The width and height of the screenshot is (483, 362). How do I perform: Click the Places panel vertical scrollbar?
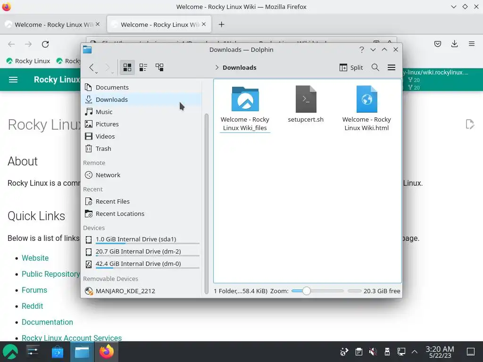(x=207, y=203)
